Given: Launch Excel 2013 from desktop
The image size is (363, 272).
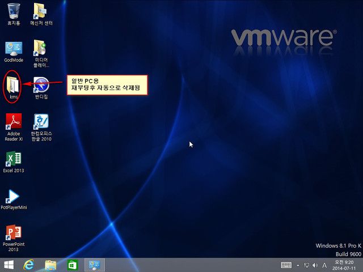Looking at the screenshot, I should click(x=14, y=162).
